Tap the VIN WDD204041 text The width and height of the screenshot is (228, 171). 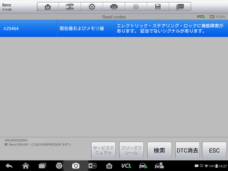click(16, 140)
